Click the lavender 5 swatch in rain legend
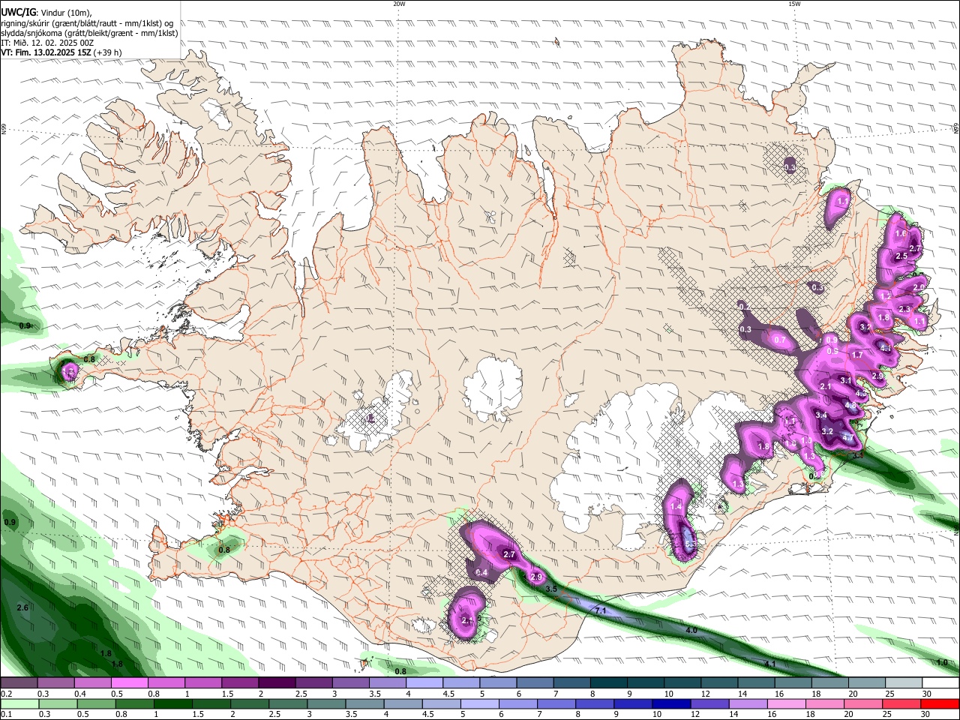Viewport: 960px width, 720px height. tap(478, 703)
